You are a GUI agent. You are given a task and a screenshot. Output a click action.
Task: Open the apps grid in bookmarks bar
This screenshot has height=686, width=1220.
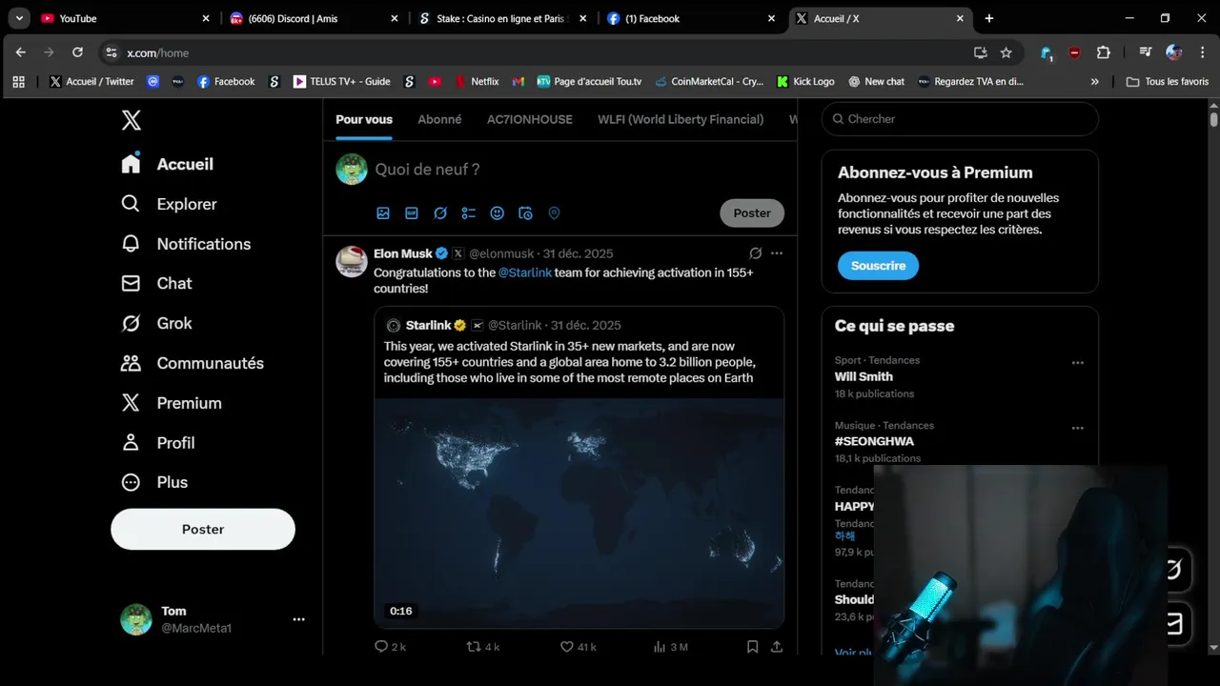pos(18,82)
